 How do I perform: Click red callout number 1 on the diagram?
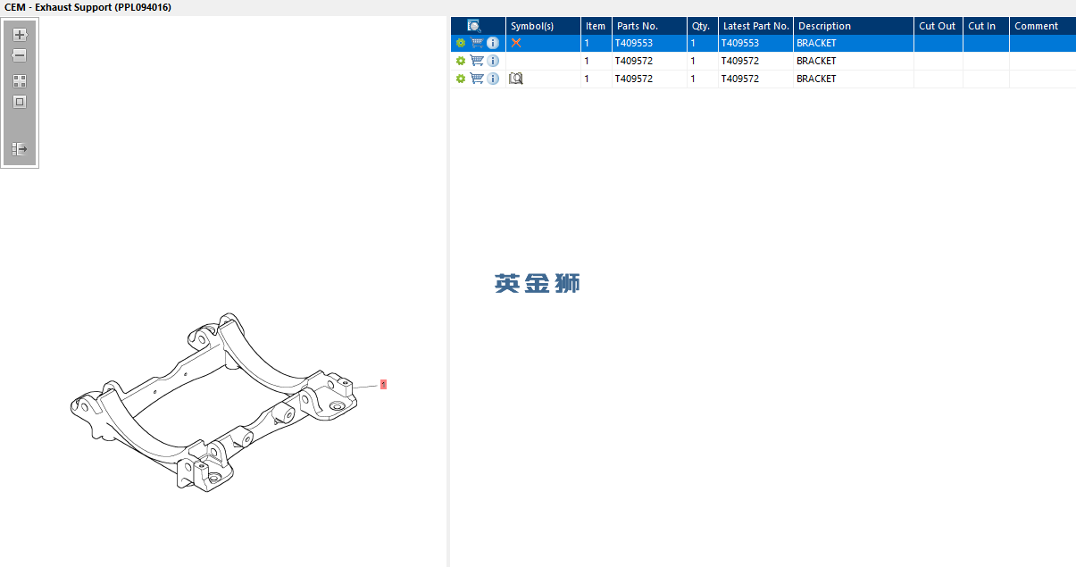[x=384, y=384]
